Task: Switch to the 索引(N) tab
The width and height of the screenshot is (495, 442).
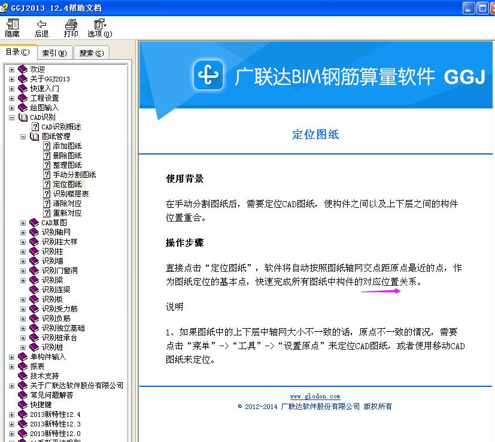Action: (54, 53)
